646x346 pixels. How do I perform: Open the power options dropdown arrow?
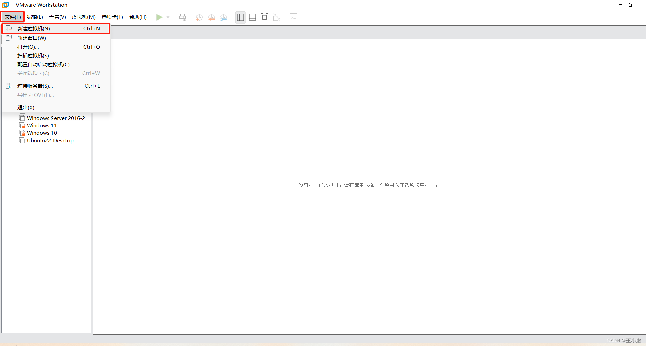coord(168,17)
